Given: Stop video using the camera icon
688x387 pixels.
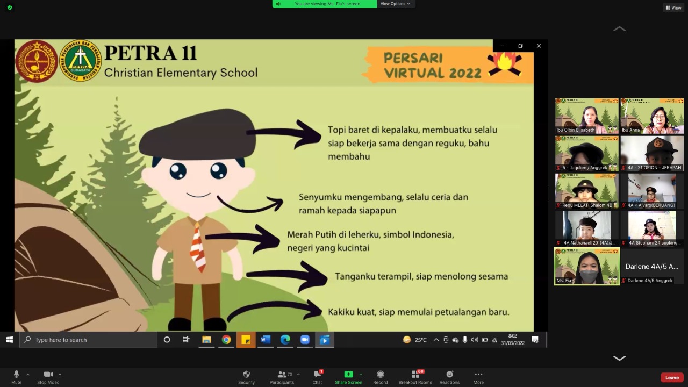Looking at the screenshot, I should click(48, 377).
